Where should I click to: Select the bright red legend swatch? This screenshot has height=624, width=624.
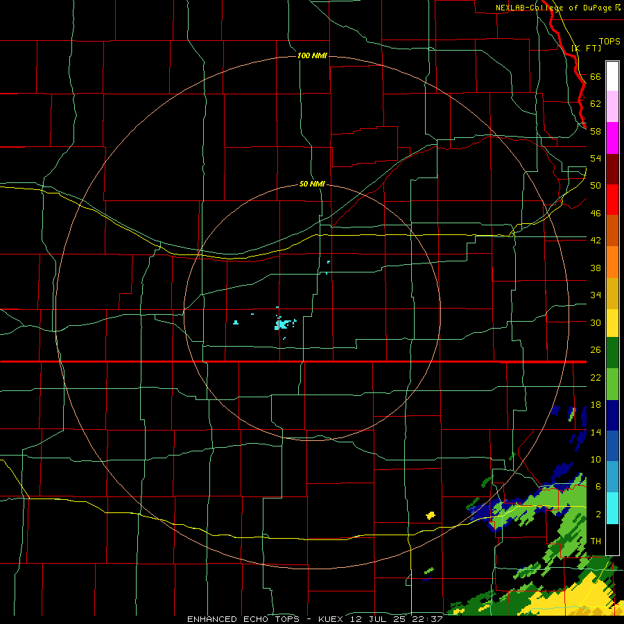(x=612, y=200)
